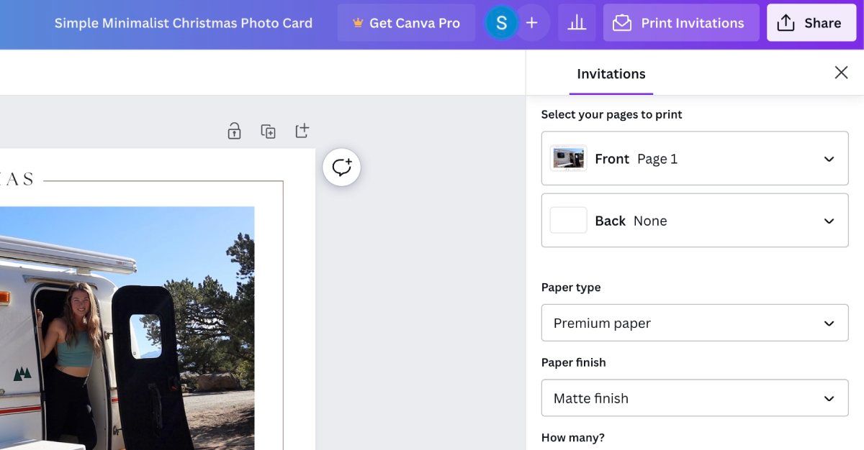Open the comment bubble on the canvas
This screenshot has height=450, width=864.
(341, 167)
